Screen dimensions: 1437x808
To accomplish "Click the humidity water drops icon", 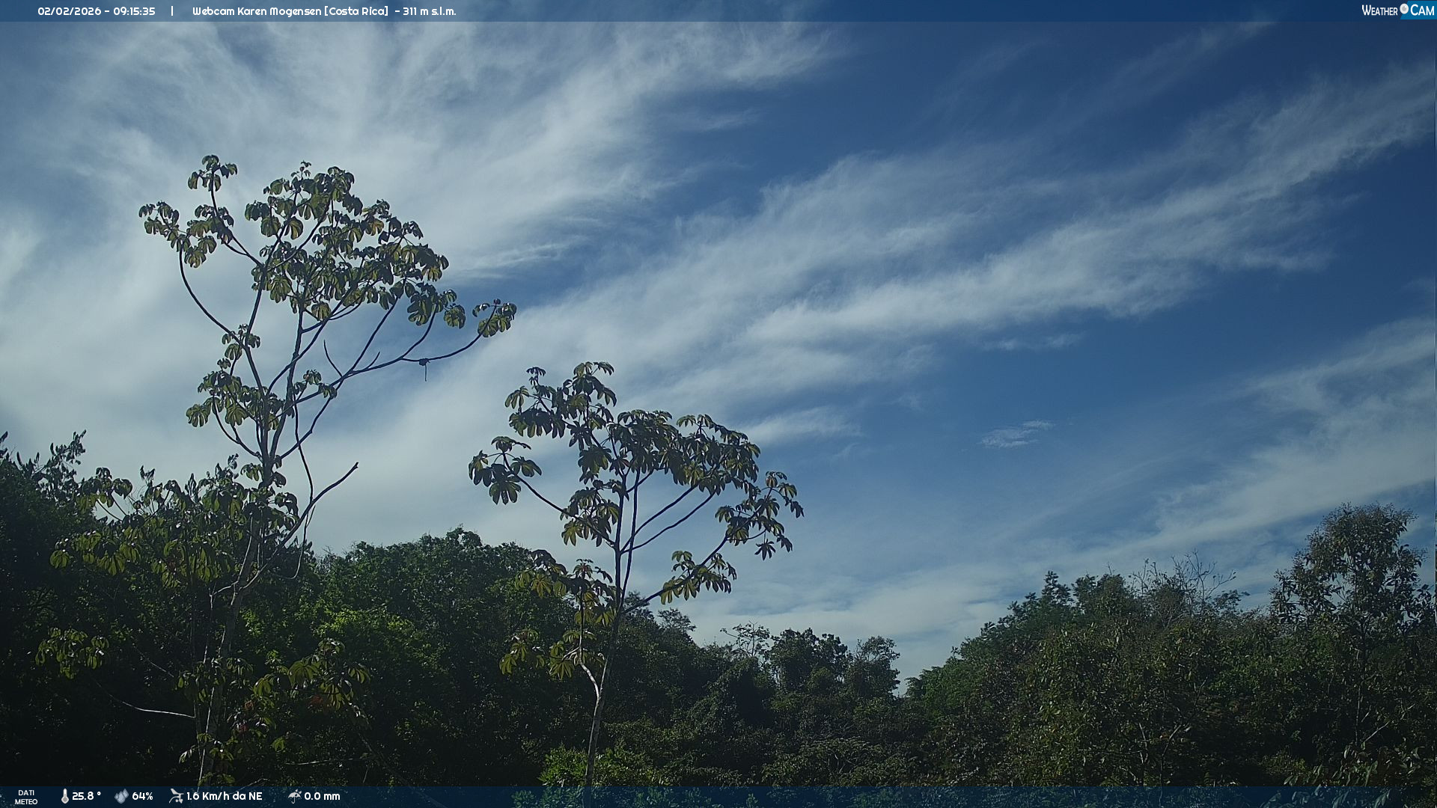I will (121, 796).
